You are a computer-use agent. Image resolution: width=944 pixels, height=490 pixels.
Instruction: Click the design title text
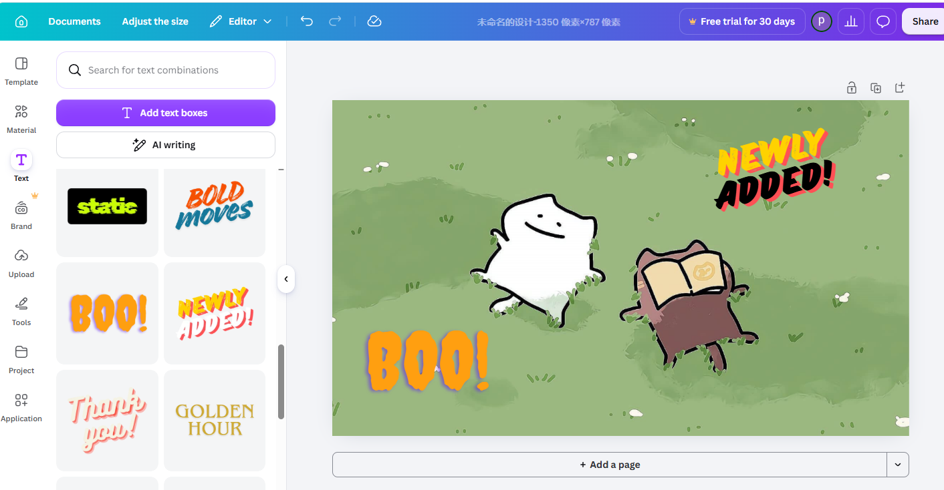tap(548, 22)
